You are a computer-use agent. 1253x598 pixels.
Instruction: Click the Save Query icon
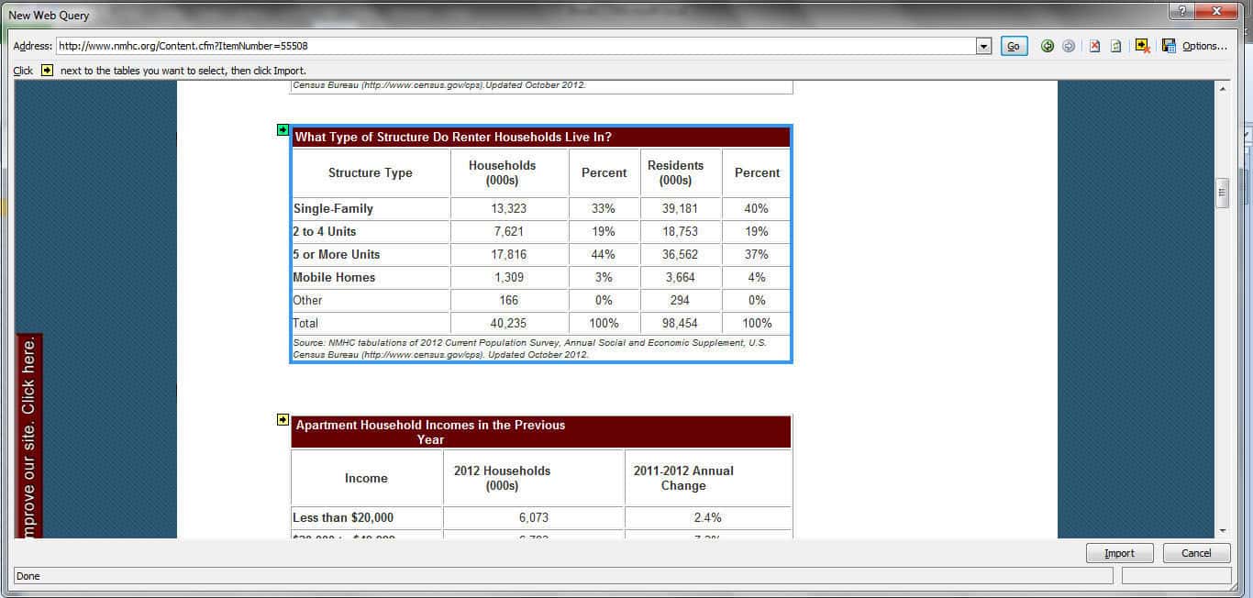click(x=1169, y=46)
